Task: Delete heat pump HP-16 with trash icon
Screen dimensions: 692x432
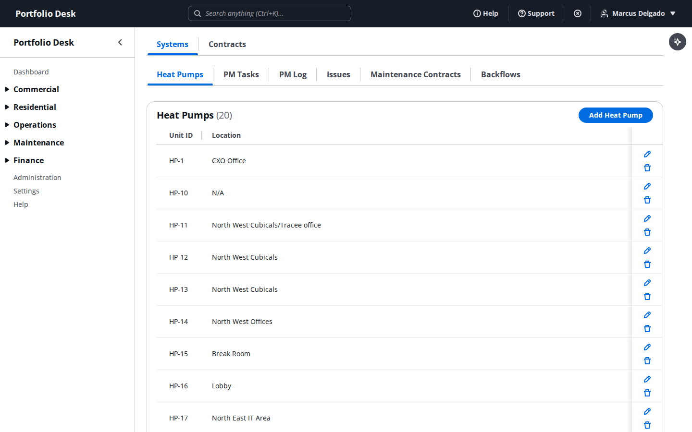Action: pyautogui.click(x=647, y=393)
